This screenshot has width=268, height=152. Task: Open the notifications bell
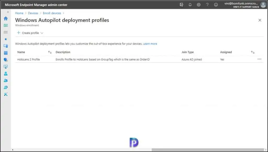[190, 5]
